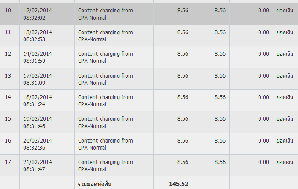Image resolution: width=298 pixels, height=189 pixels.
Task: Select row 10 dated 12/02/2014
Action: click(x=149, y=14)
